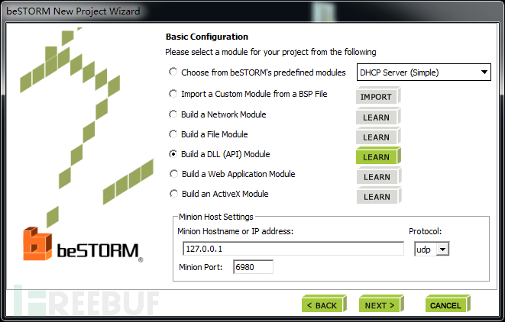505x322 pixels.
Task: Click the 'Minion Port:' label
Action: tap(201, 267)
